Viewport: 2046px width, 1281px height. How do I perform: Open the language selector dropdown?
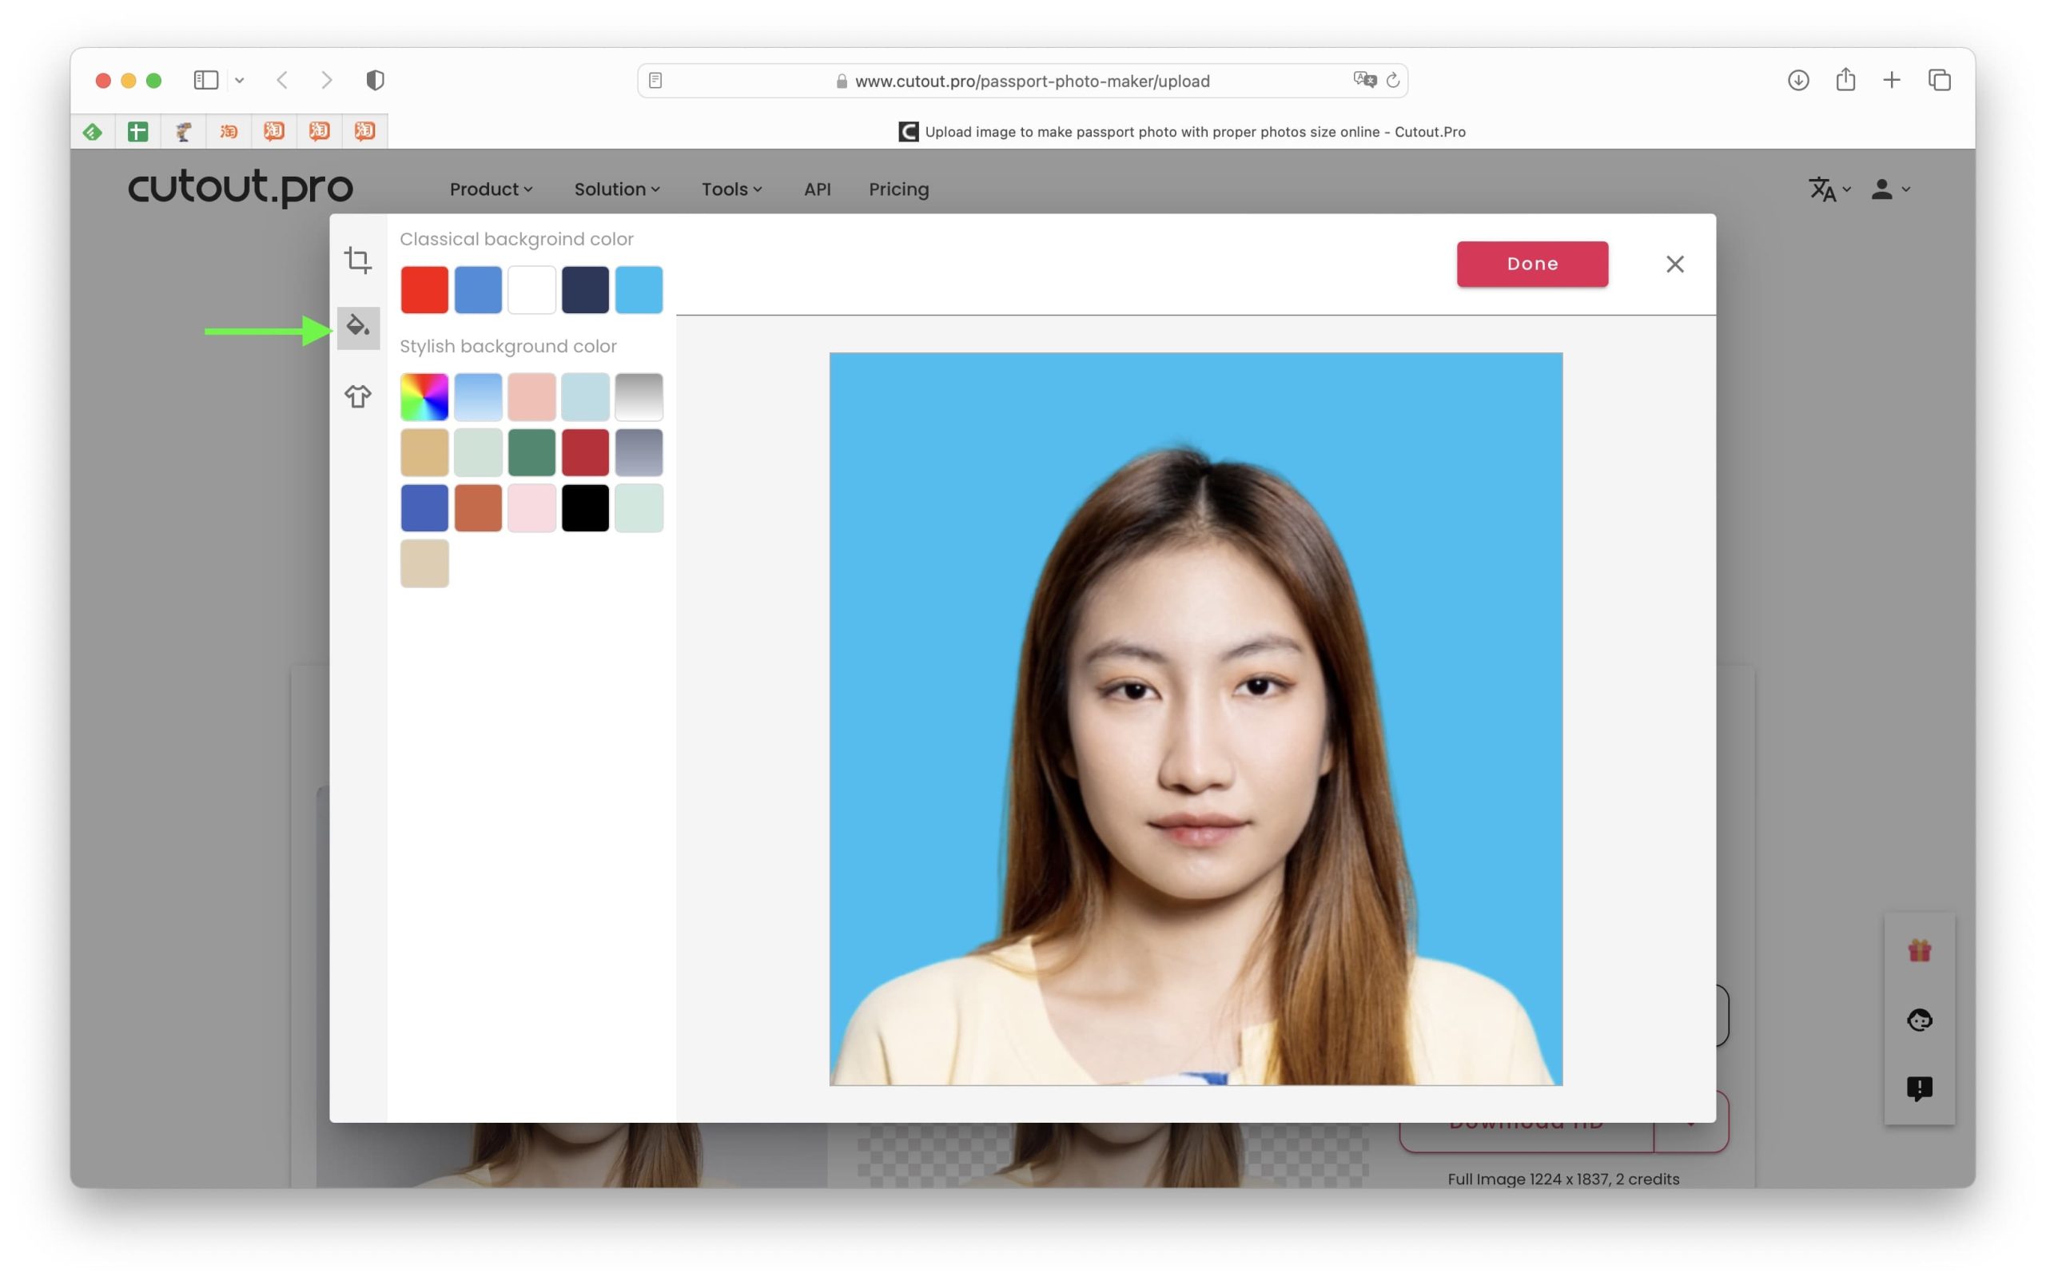(1829, 189)
